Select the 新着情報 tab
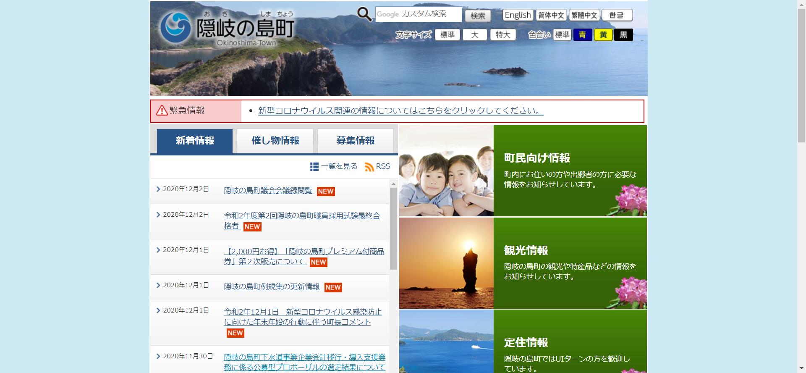This screenshot has width=806, height=373. pyautogui.click(x=195, y=141)
